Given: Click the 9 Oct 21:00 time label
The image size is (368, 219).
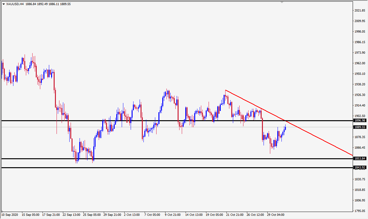Looking at the screenshot, I should point(172,215).
